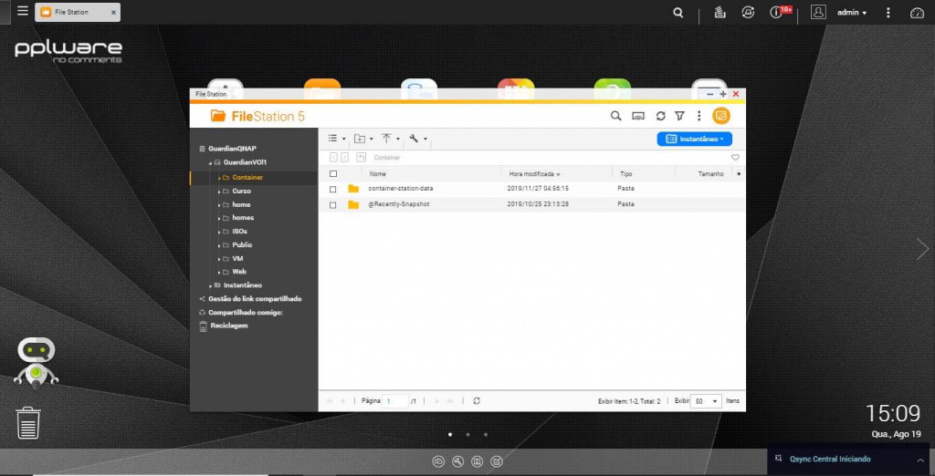Select Reciclagem in the left sidebar
The height and width of the screenshot is (476, 935).
229,326
